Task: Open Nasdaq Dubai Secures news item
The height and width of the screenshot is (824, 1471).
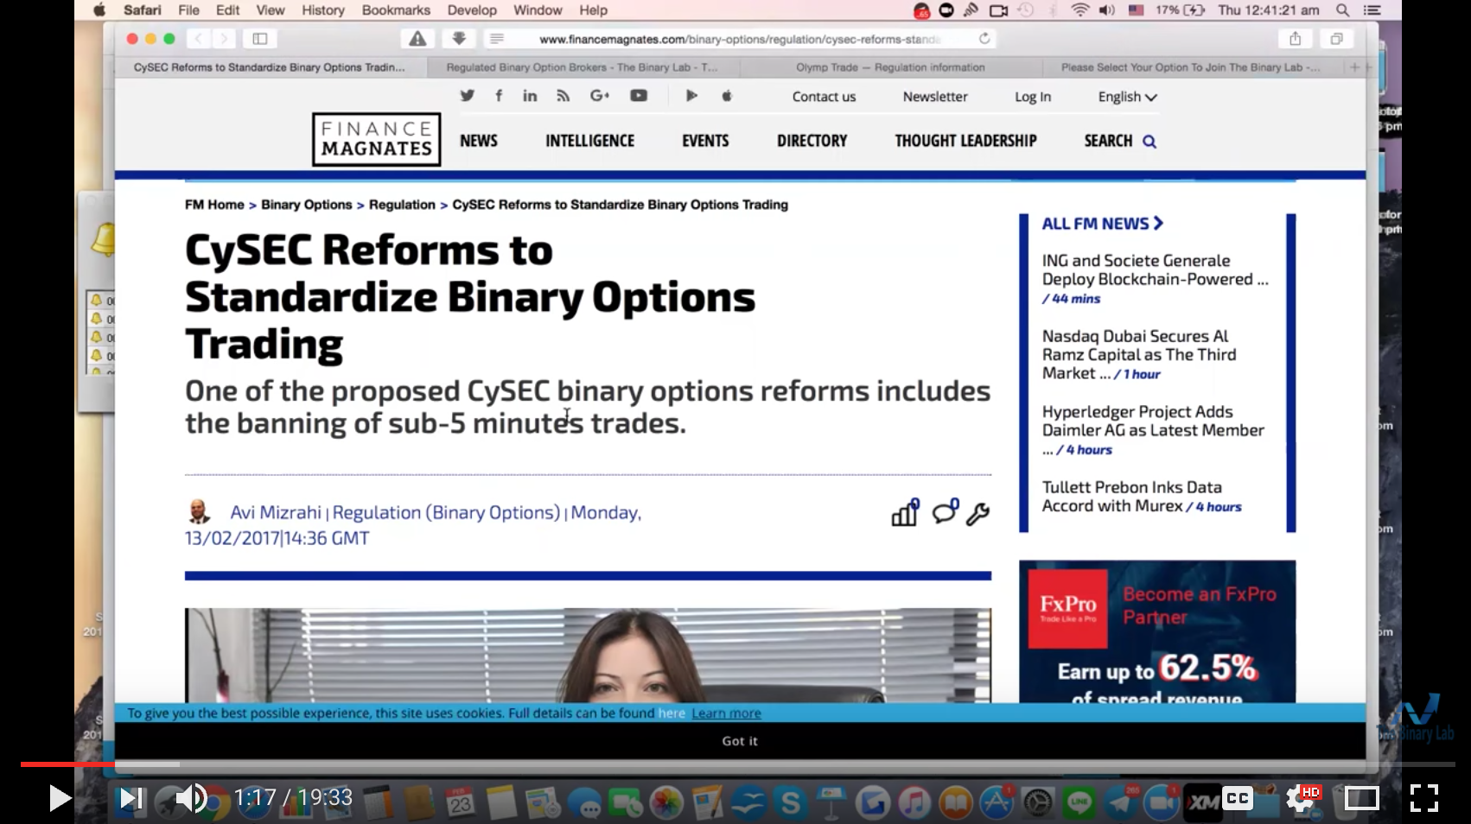Action: click(1139, 354)
